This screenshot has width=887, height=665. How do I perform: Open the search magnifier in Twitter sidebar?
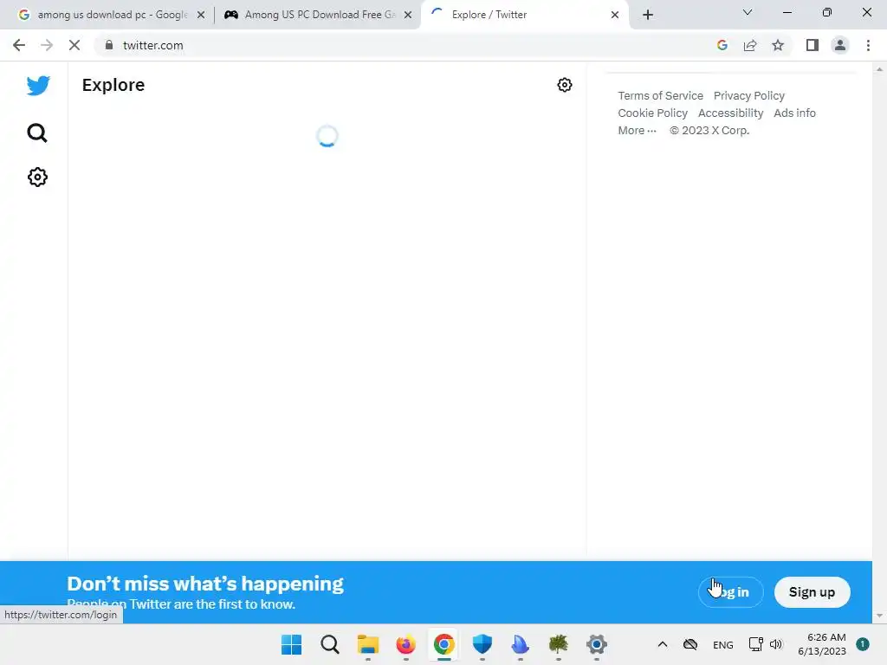(x=37, y=132)
